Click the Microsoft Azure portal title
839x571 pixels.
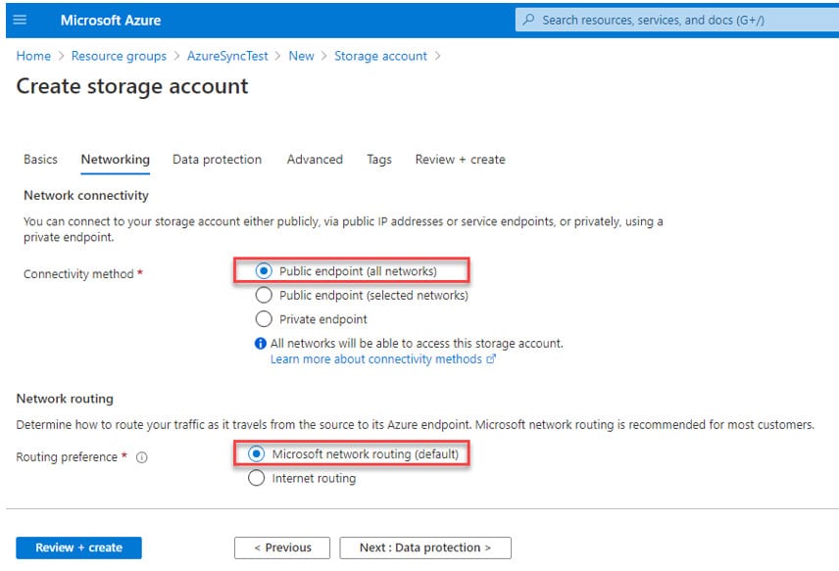(111, 21)
